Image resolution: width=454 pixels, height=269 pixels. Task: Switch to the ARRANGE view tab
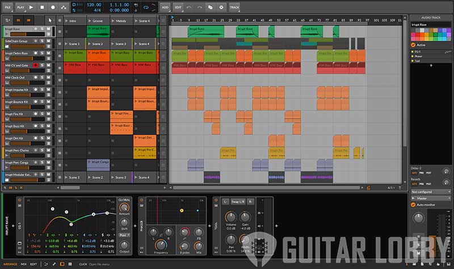(x=10, y=264)
